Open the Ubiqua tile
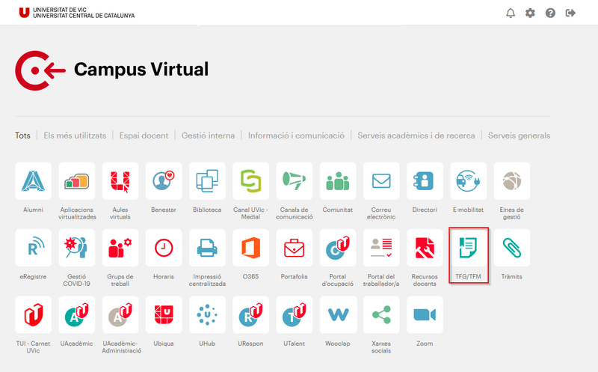Image resolution: width=598 pixels, height=372 pixels. click(x=164, y=314)
